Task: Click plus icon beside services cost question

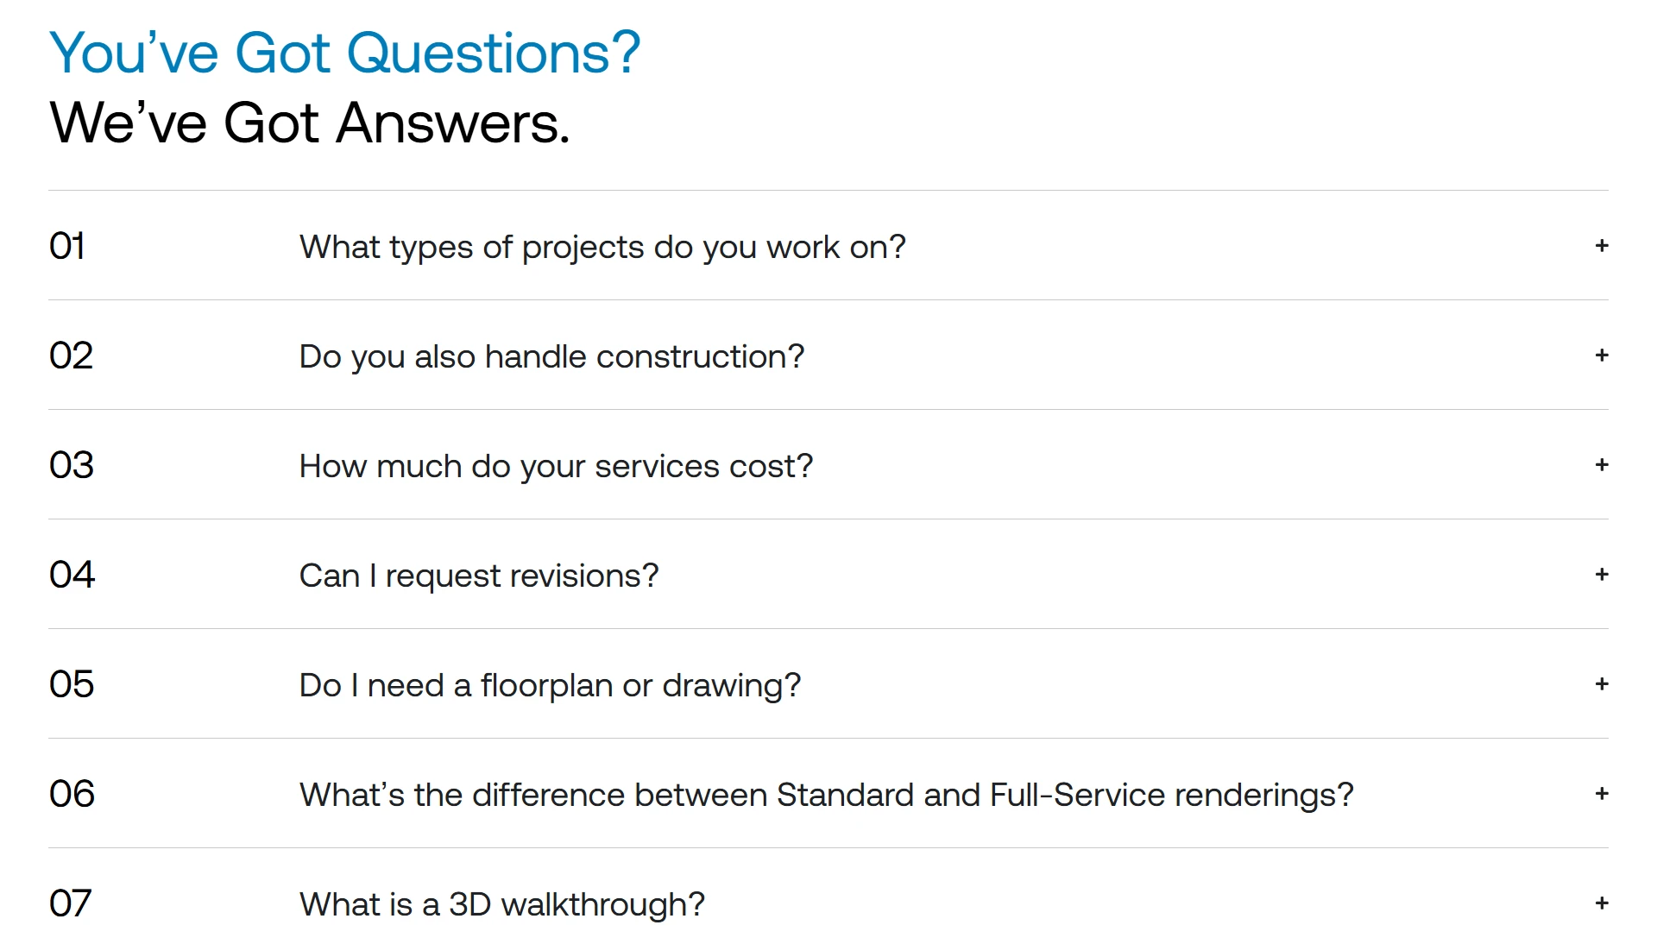Action: (x=1602, y=465)
